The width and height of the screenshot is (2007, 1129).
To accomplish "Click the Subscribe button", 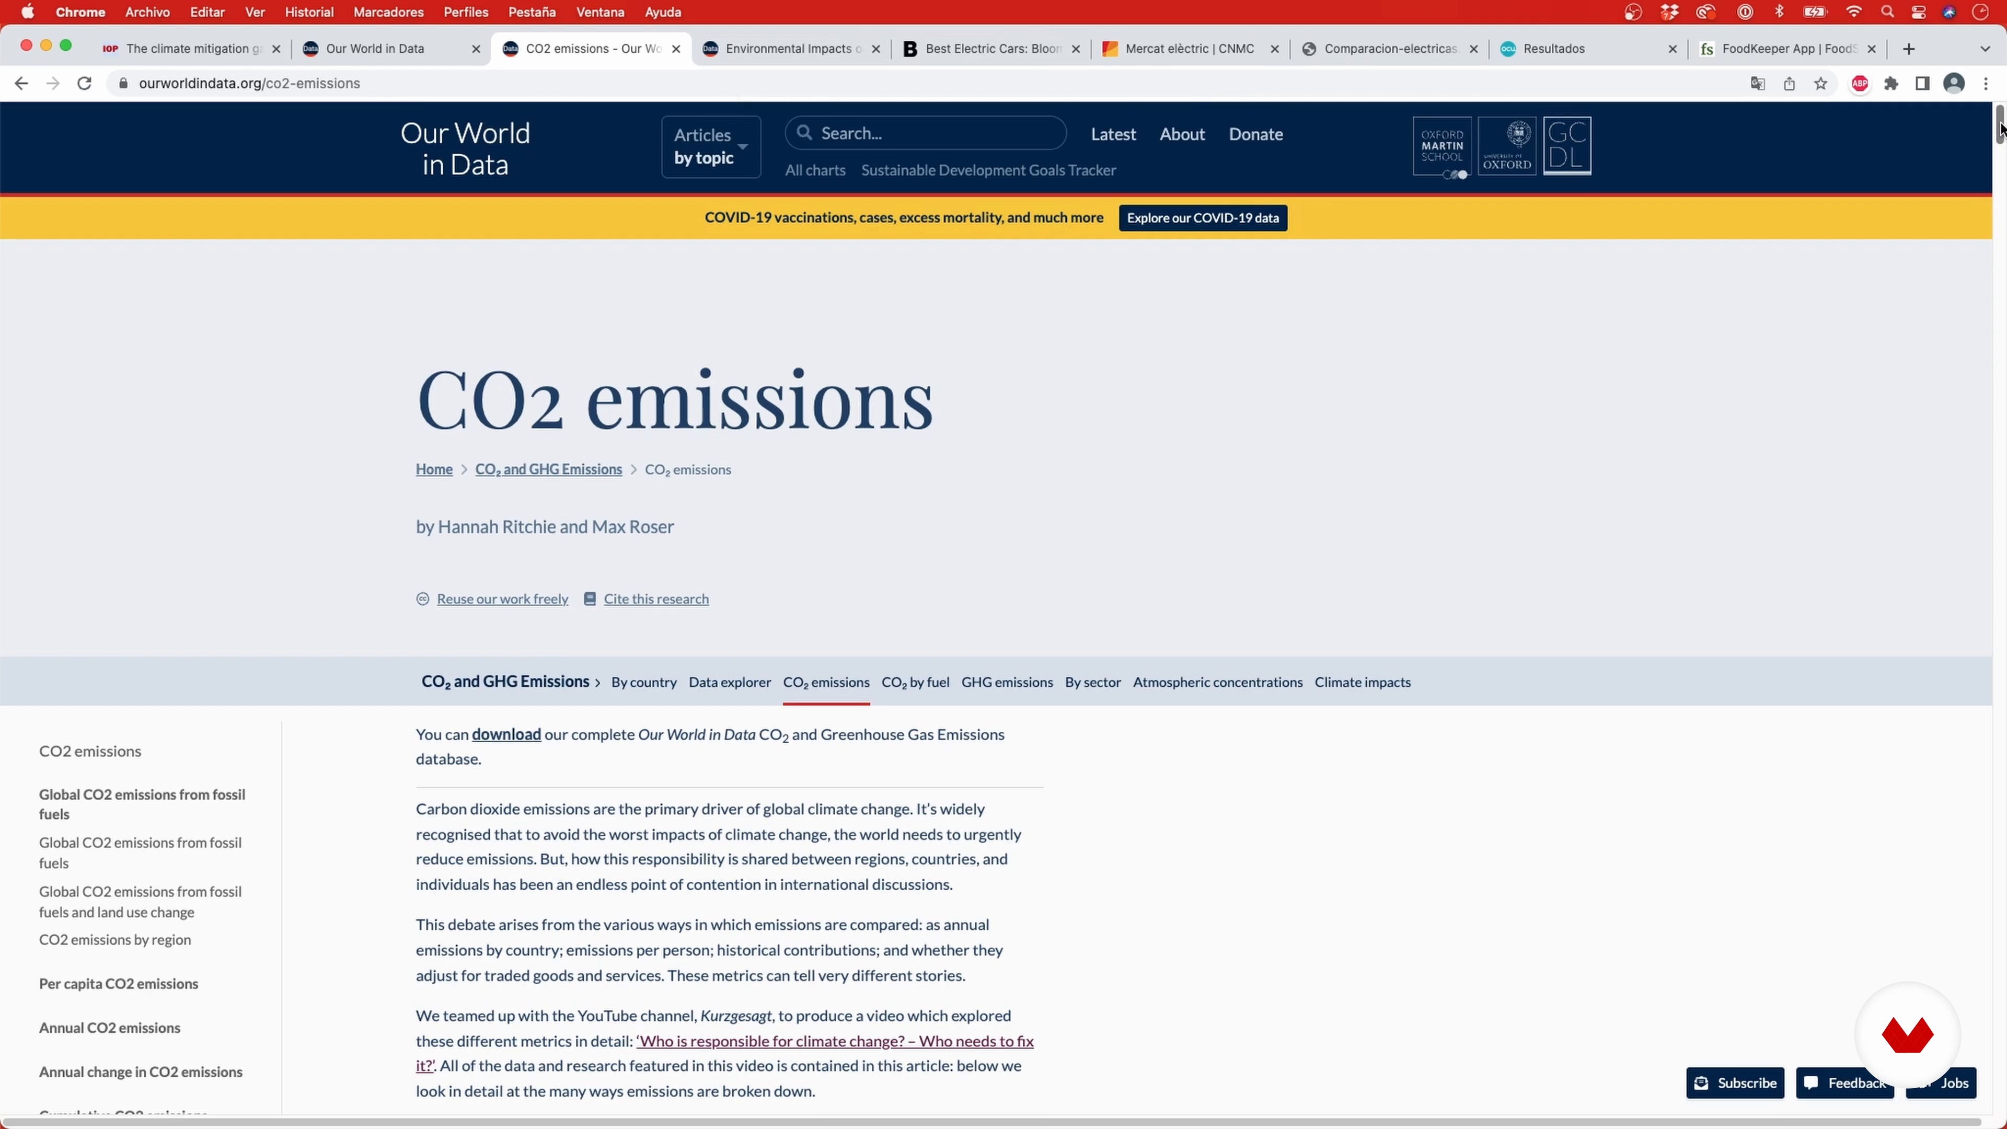I will click(x=1735, y=1083).
